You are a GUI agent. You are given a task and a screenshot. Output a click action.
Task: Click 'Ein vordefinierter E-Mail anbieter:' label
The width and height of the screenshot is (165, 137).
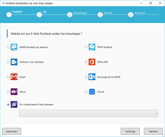36,105
